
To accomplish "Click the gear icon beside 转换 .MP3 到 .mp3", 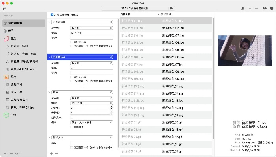I will pos(7,69).
